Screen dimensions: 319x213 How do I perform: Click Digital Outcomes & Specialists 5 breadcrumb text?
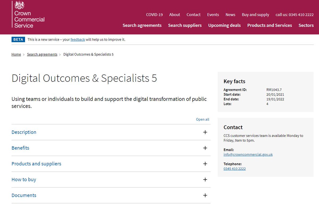(88, 54)
